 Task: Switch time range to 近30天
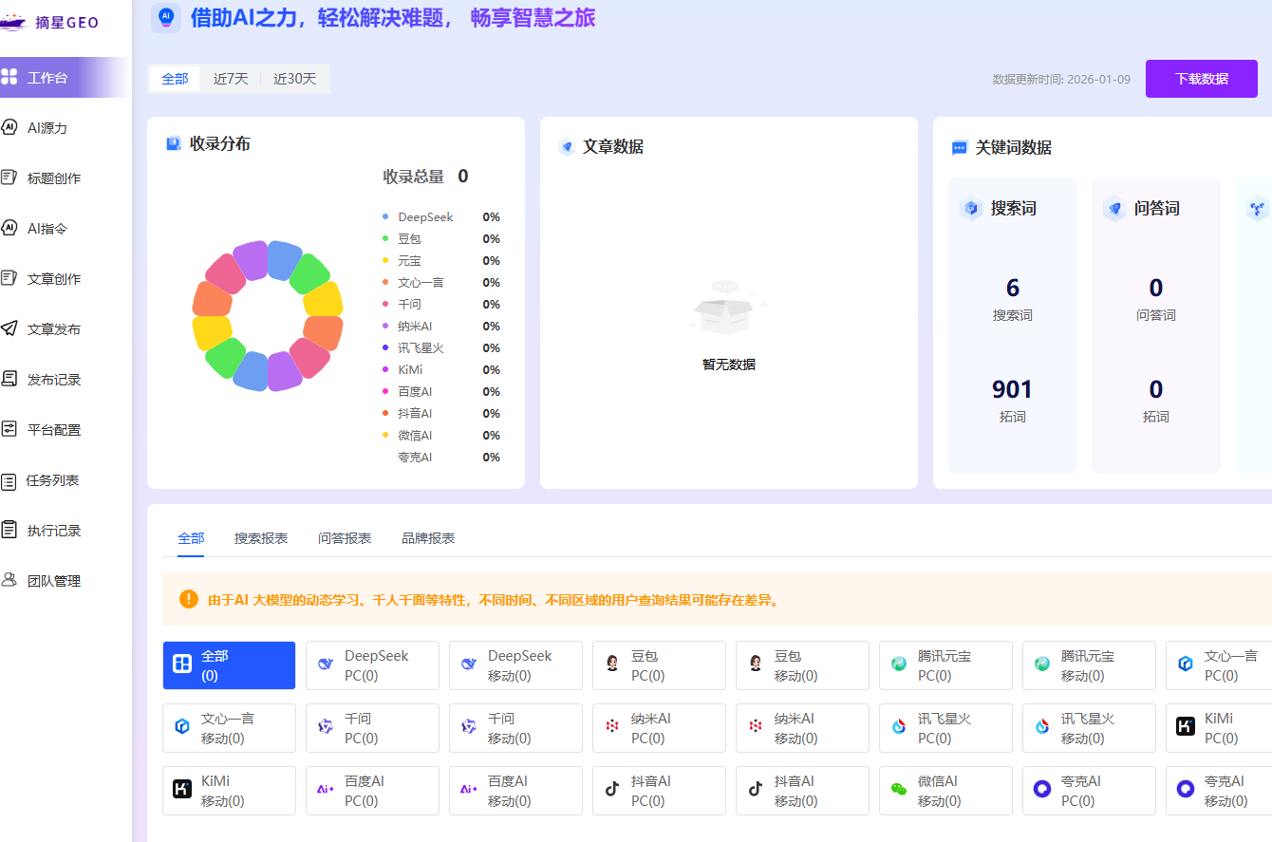(x=295, y=79)
